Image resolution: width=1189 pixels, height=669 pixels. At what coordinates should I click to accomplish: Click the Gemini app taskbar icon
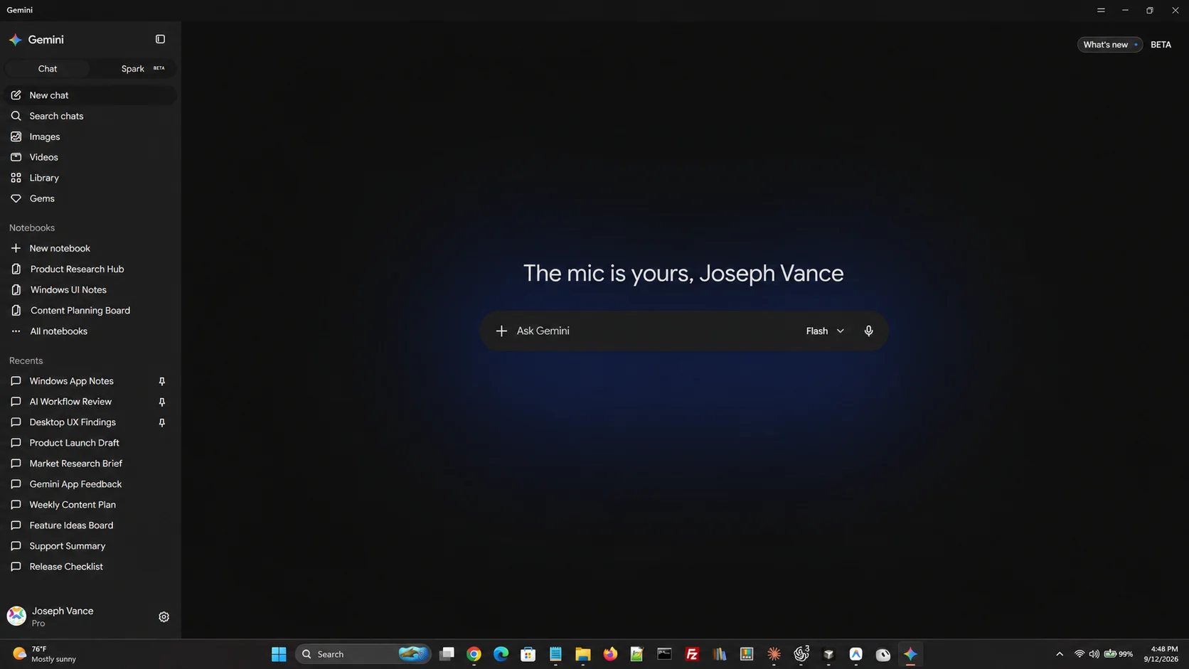tap(910, 654)
